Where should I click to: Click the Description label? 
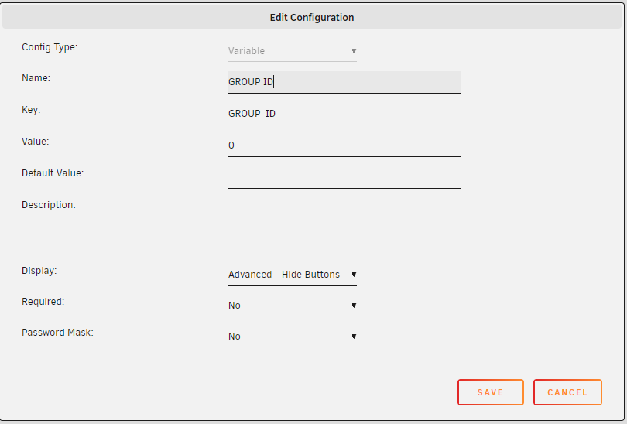point(49,205)
